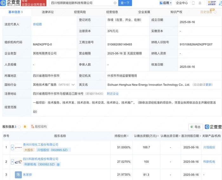Expand shareholder row 四川科新机电 plus icon

(12, 162)
